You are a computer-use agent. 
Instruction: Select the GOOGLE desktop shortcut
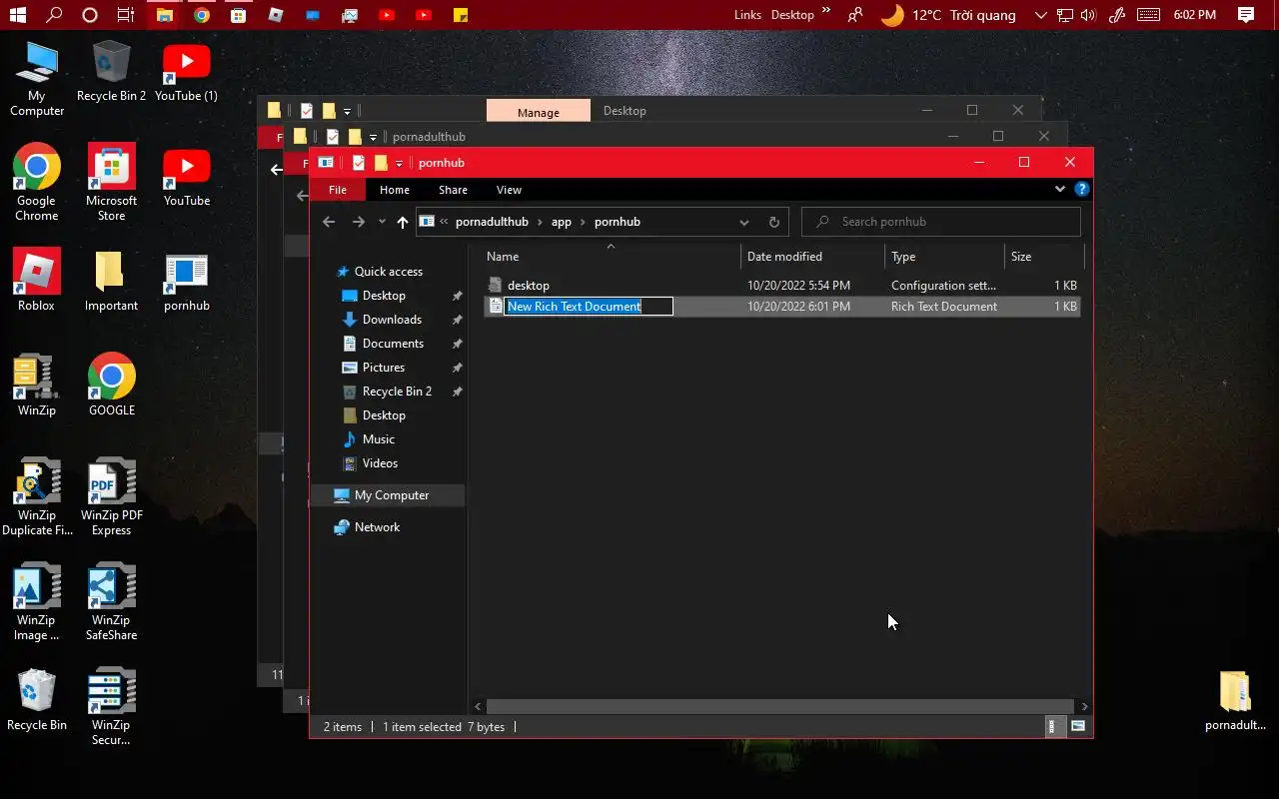pos(112,385)
